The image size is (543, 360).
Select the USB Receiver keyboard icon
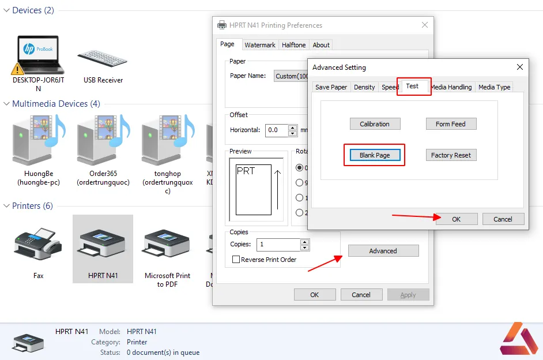[x=103, y=58]
